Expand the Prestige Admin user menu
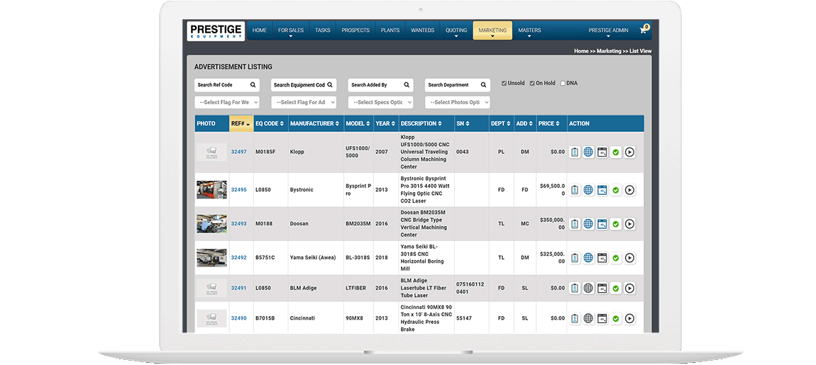Screen dimensions: 816x365 click(x=608, y=31)
